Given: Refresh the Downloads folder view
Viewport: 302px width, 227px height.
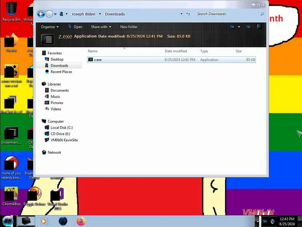Looking at the screenshot, I should [188, 14].
